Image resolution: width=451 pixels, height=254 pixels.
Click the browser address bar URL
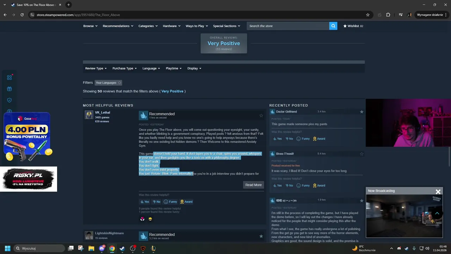click(78, 15)
